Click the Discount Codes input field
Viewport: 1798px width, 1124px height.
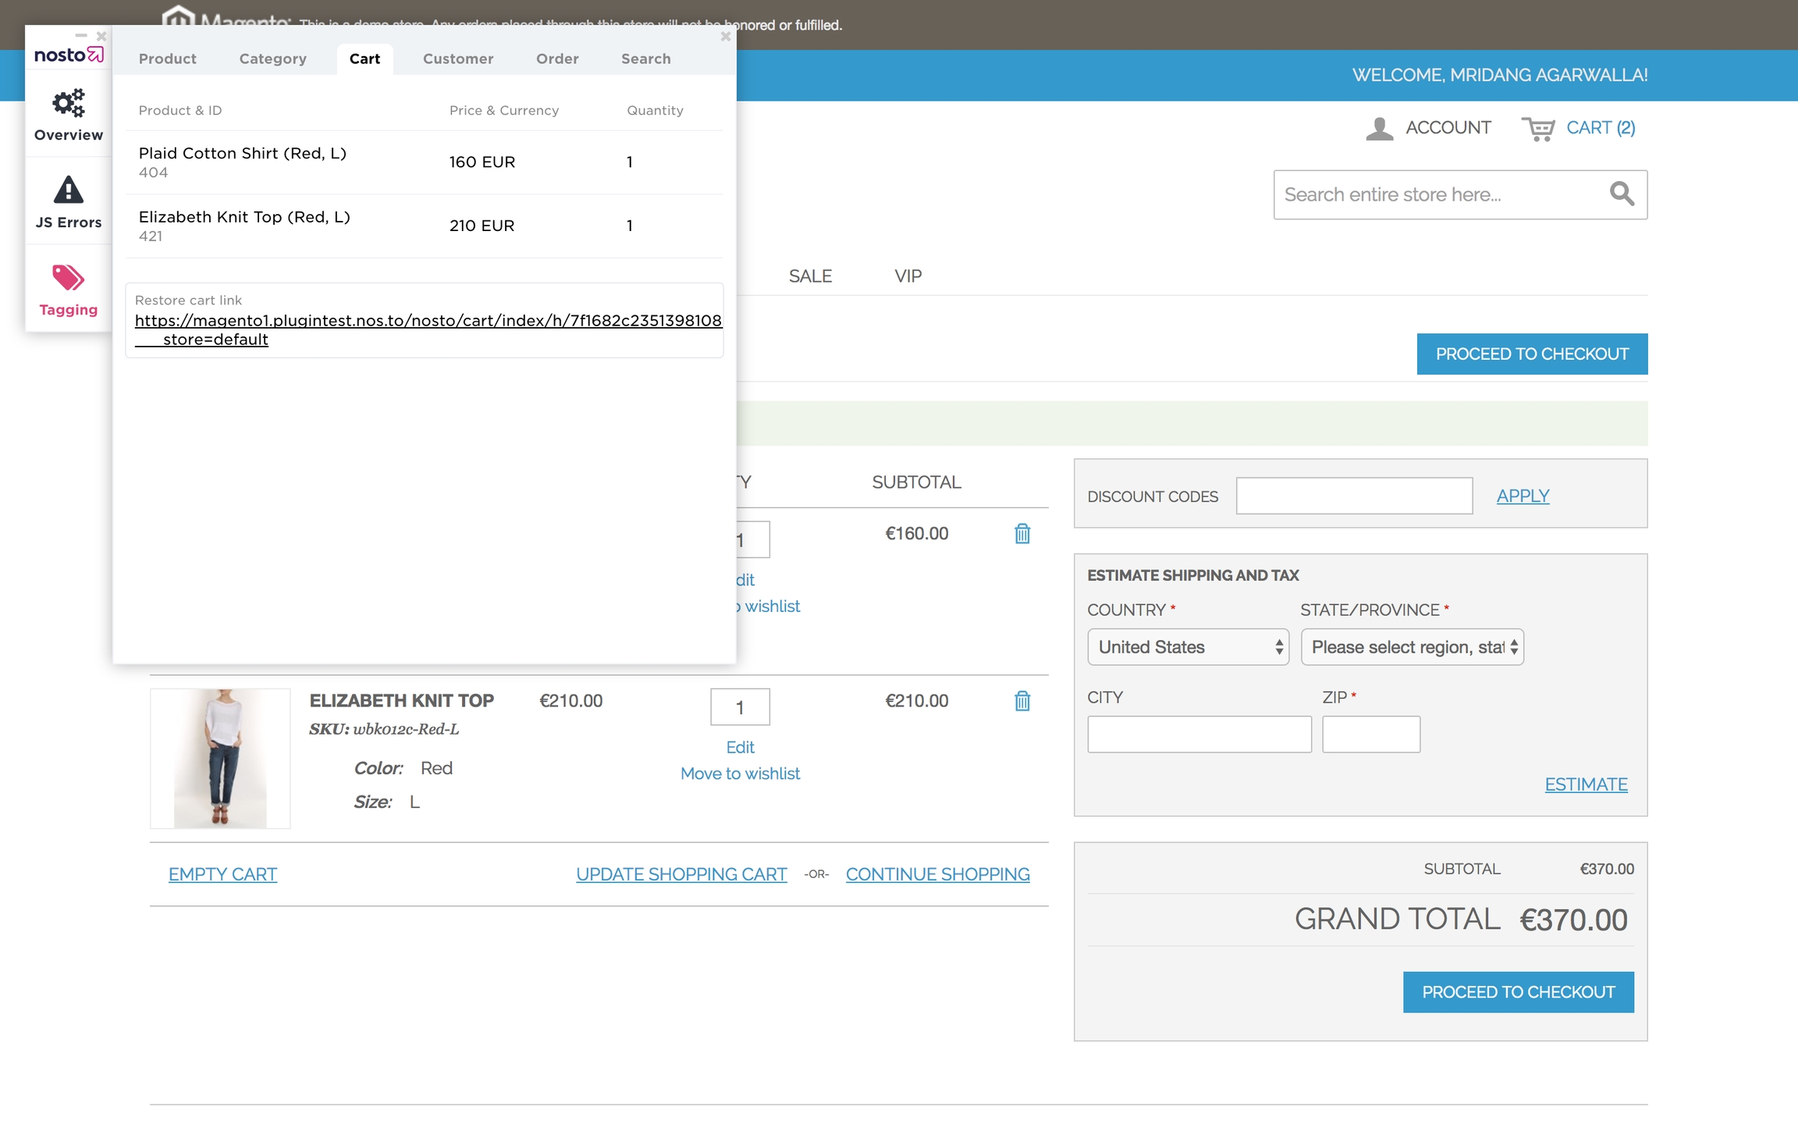click(1353, 496)
